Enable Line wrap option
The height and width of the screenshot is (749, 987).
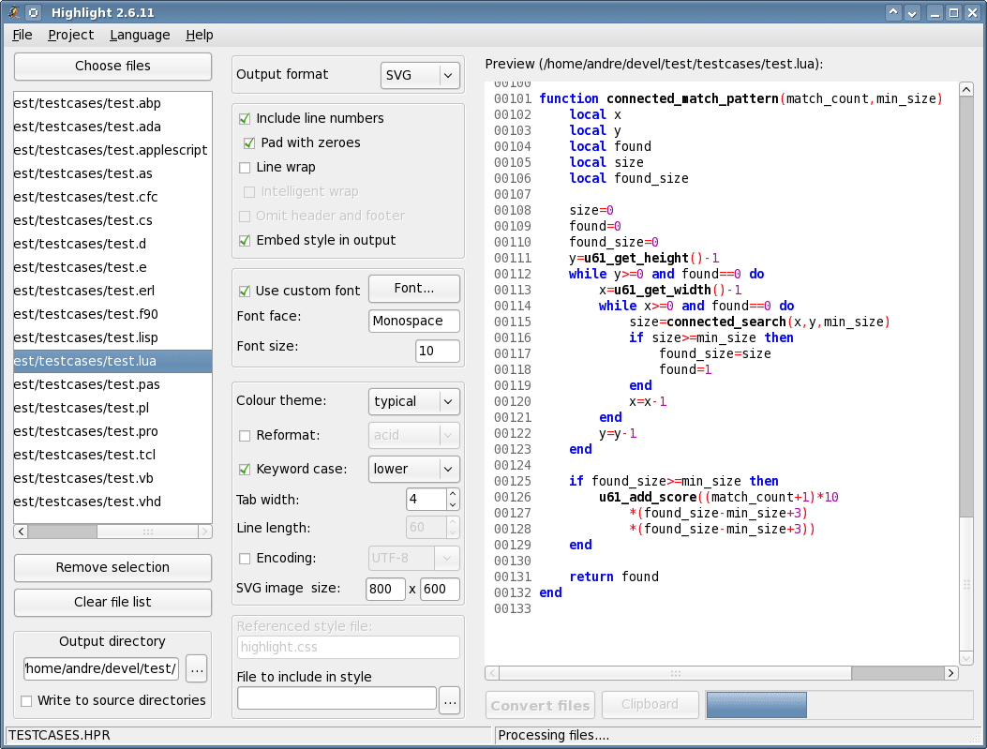245,168
